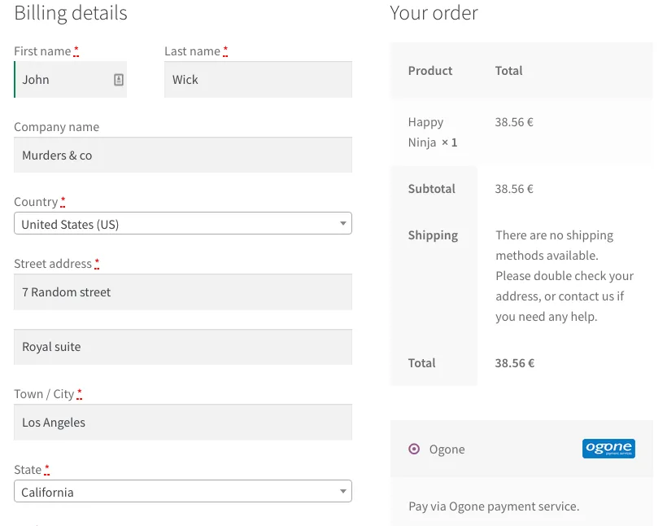The height and width of the screenshot is (526, 667).
Task: Click the Ogone payment logo
Action: pyautogui.click(x=608, y=449)
